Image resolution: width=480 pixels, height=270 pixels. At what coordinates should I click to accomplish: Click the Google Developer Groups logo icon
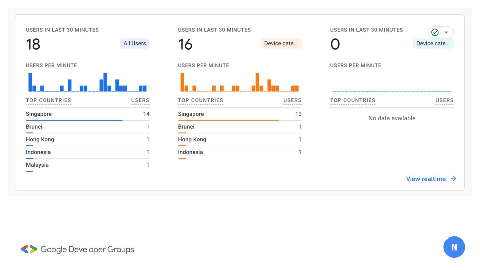[x=29, y=249]
